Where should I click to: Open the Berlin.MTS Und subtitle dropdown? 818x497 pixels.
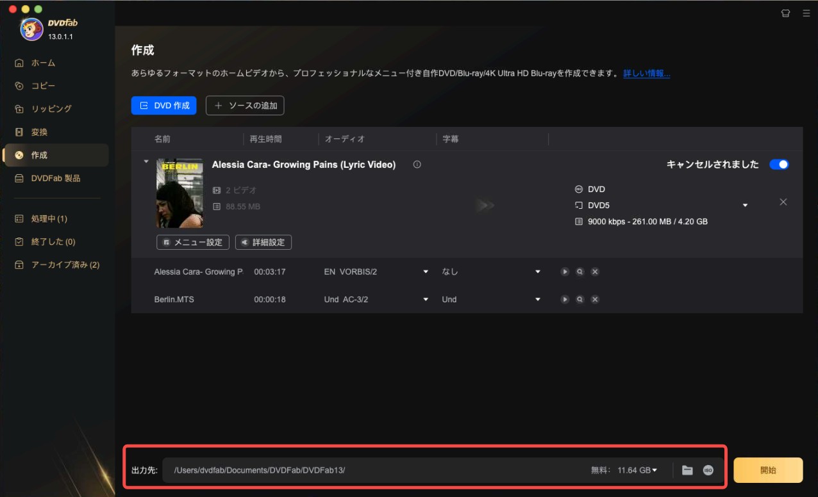point(538,299)
